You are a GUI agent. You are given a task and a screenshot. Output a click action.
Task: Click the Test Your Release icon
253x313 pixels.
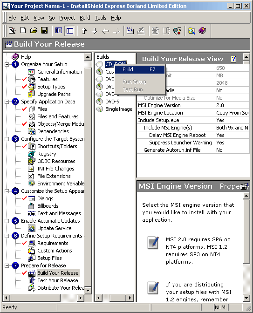[31, 280]
